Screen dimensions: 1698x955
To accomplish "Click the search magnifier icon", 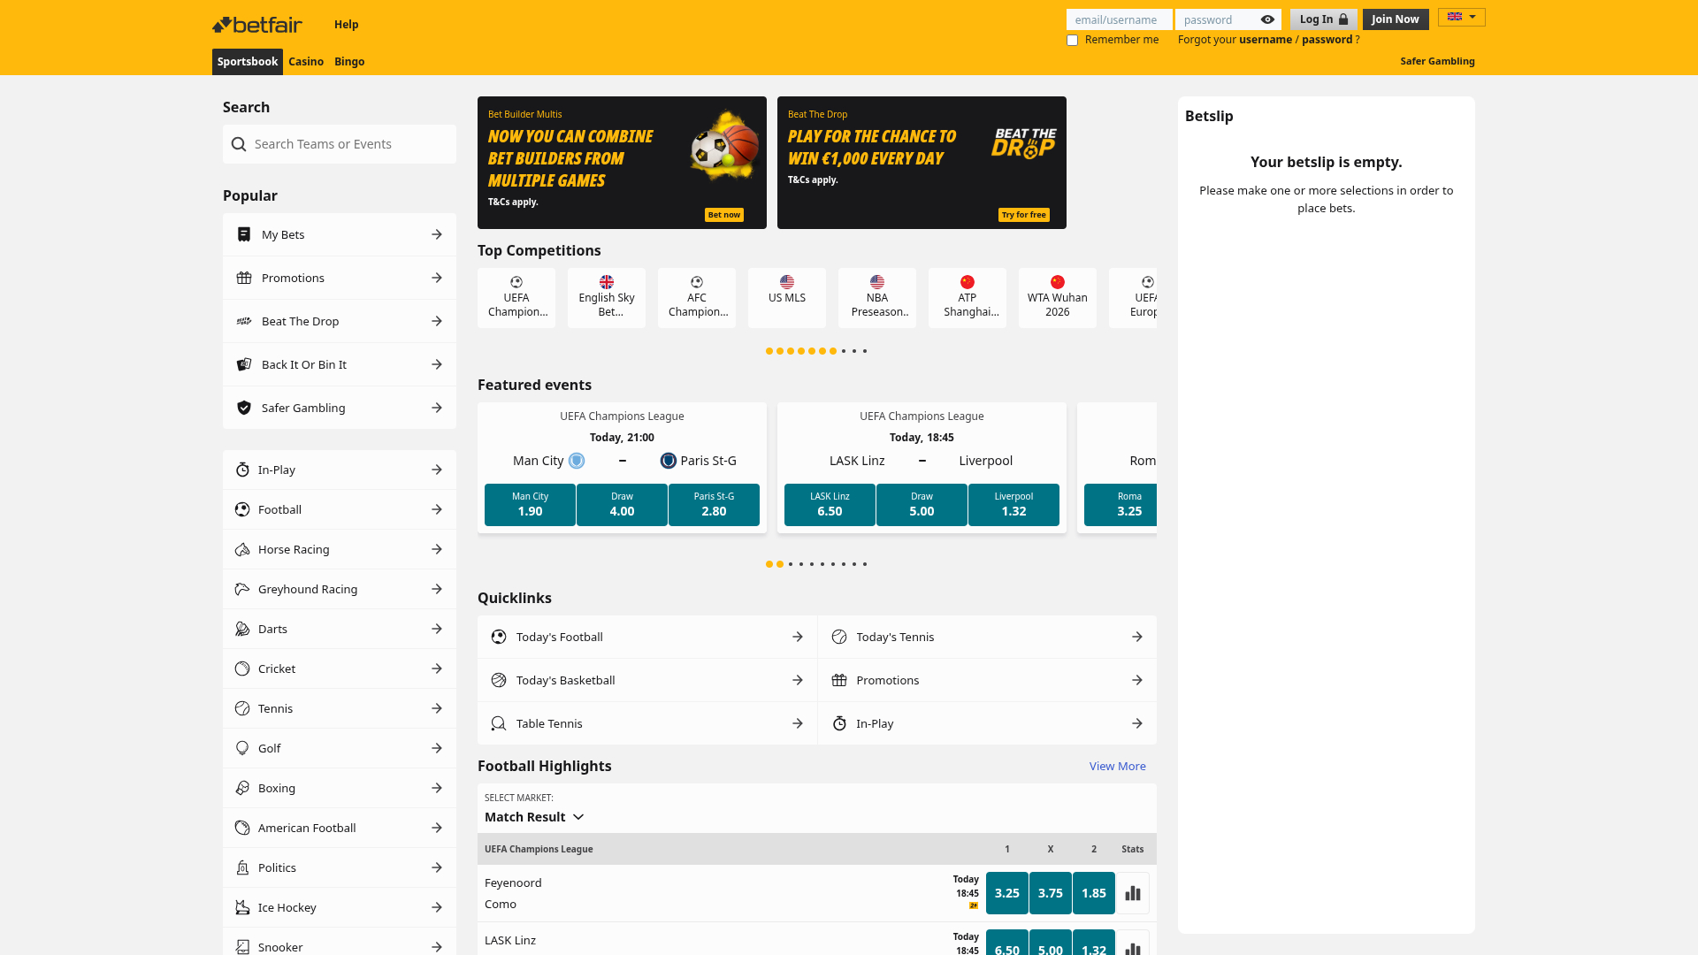I will [x=239, y=144].
